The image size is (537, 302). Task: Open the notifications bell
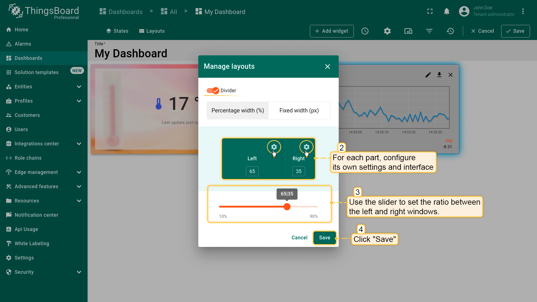(447, 11)
